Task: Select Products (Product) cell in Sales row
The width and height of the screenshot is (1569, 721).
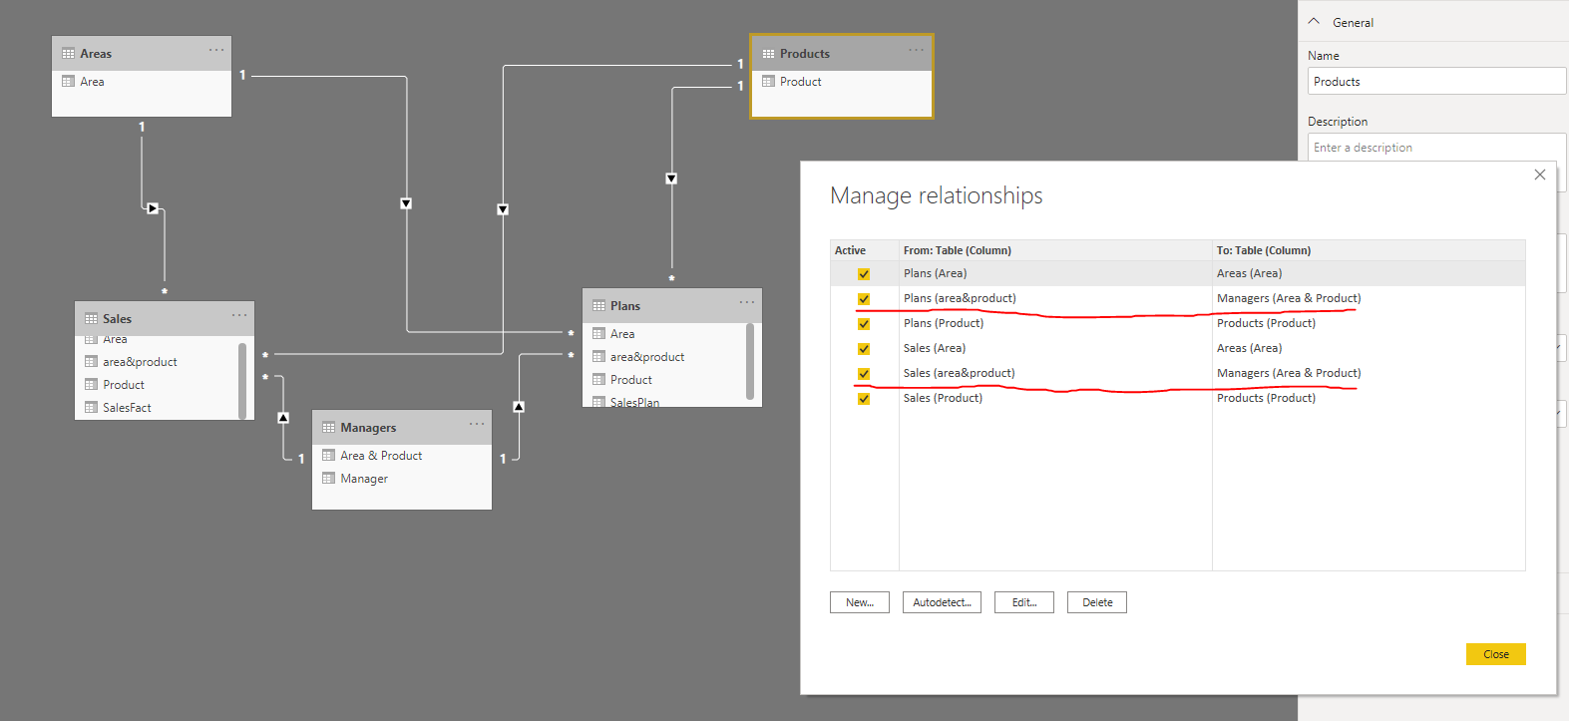Action: pyautogui.click(x=1369, y=398)
